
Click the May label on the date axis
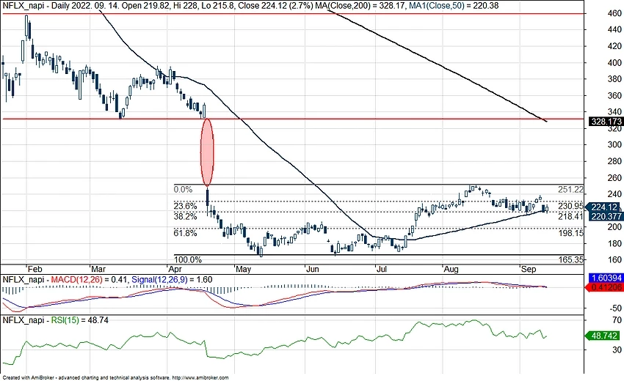[x=243, y=269]
